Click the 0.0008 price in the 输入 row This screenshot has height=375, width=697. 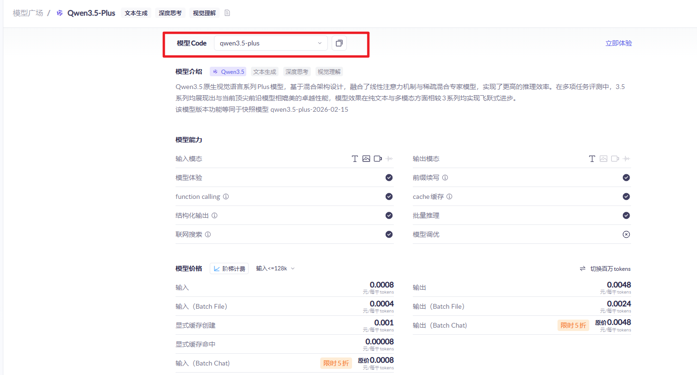point(382,285)
